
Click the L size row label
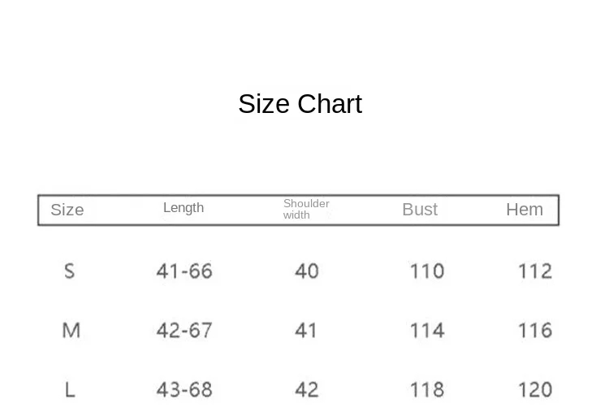click(70, 389)
